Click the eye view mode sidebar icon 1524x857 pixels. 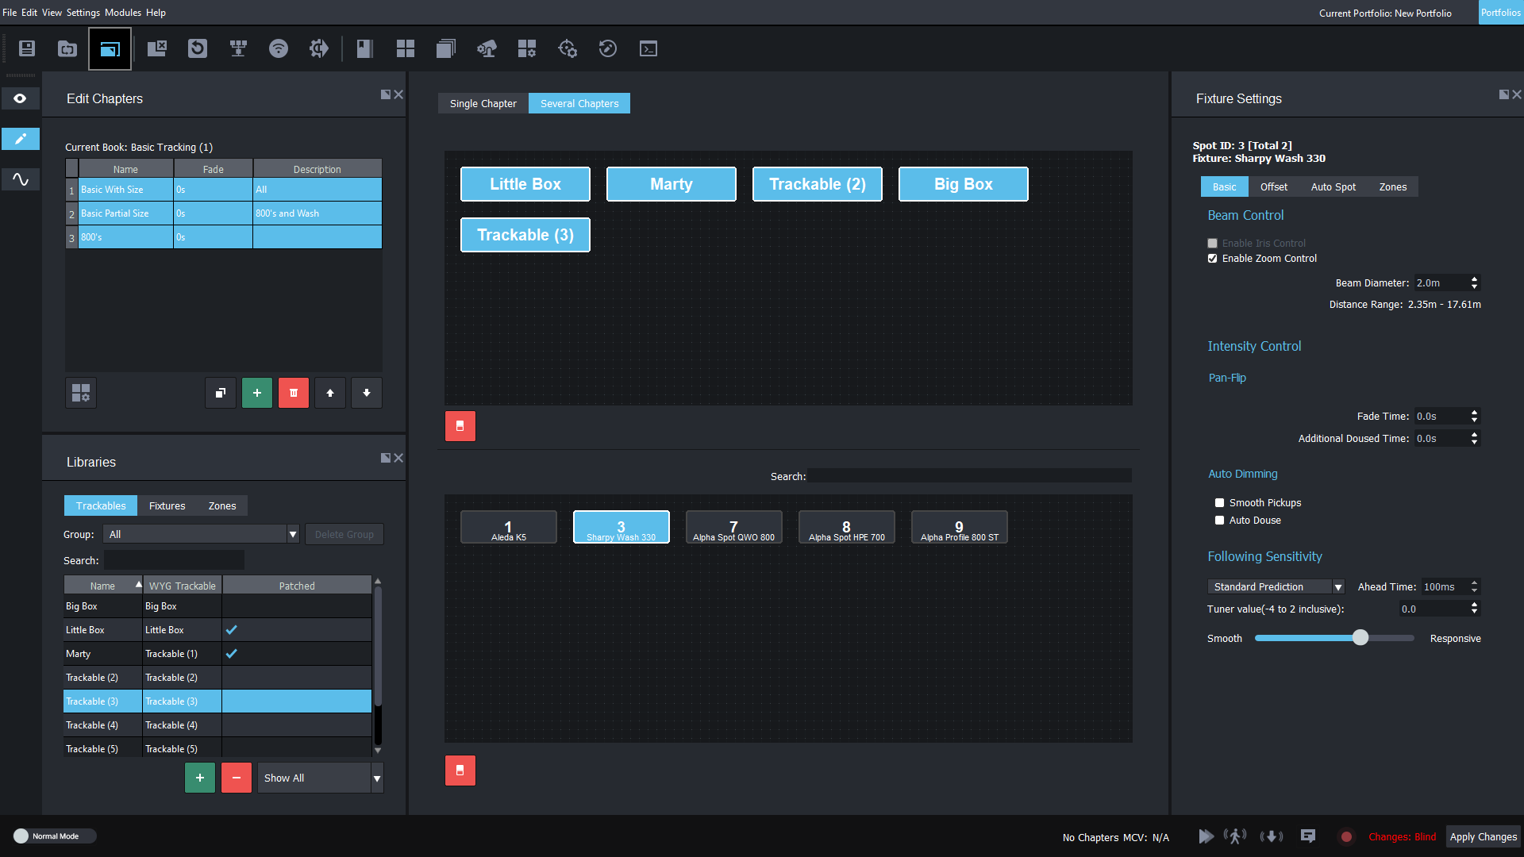21,98
